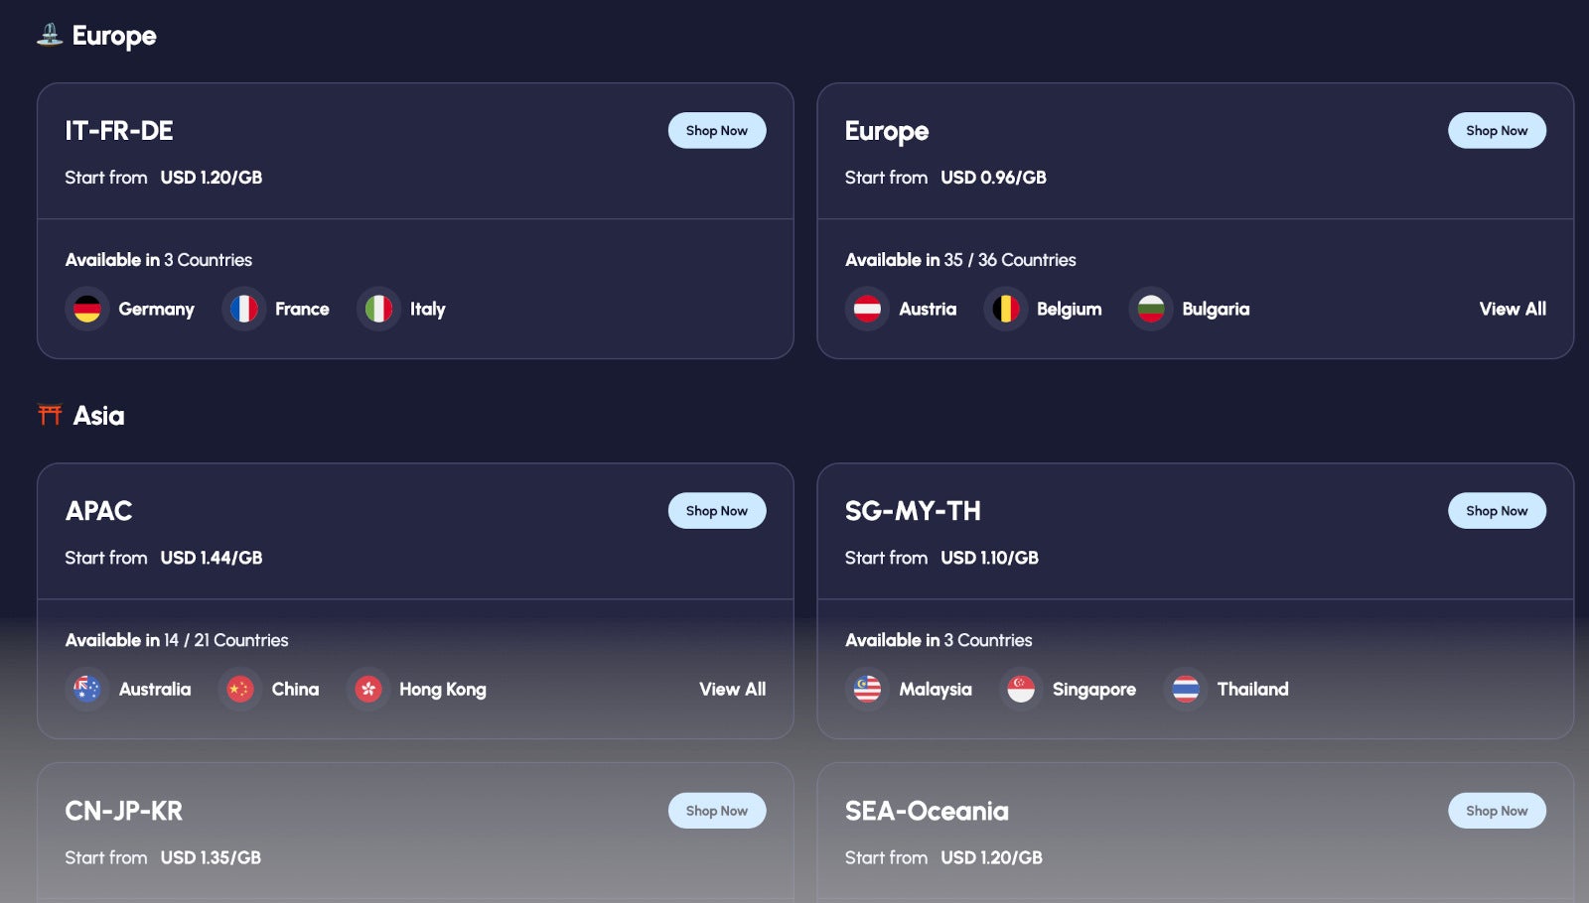Shop Now for the SG-MY-TH plan
This screenshot has height=903, width=1589.
1497,510
